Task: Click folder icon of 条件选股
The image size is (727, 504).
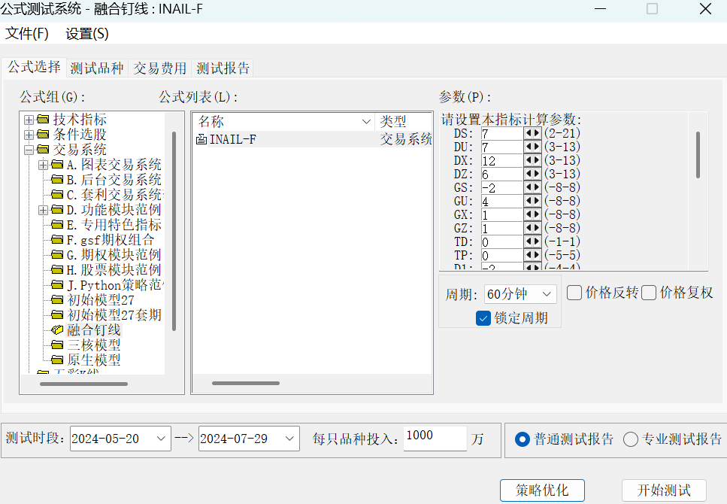Action: [x=43, y=134]
